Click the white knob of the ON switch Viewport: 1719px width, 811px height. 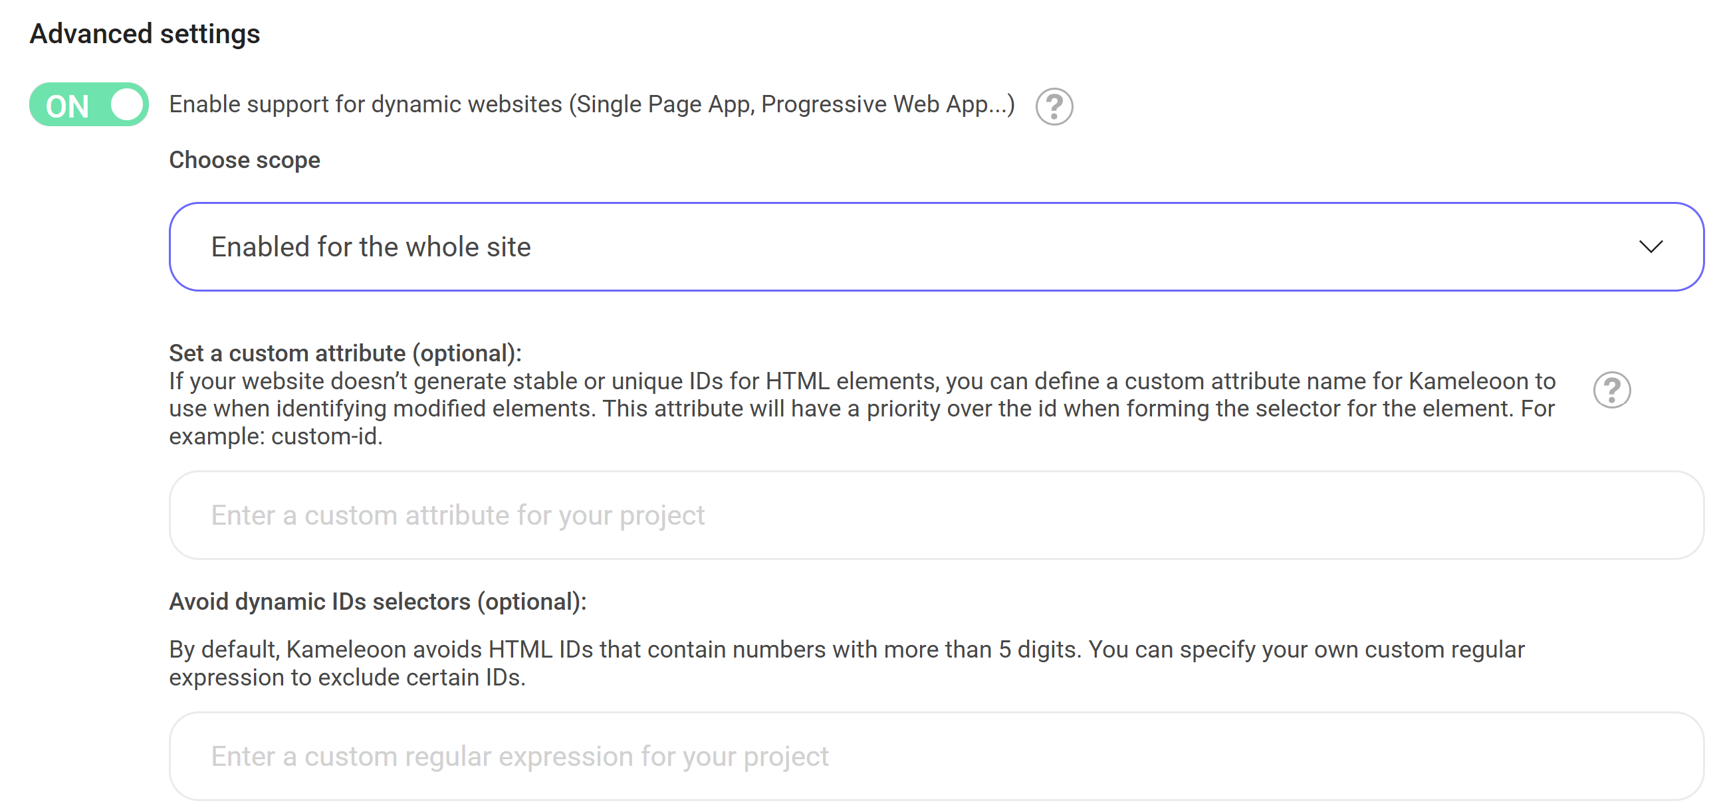coord(128,105)
